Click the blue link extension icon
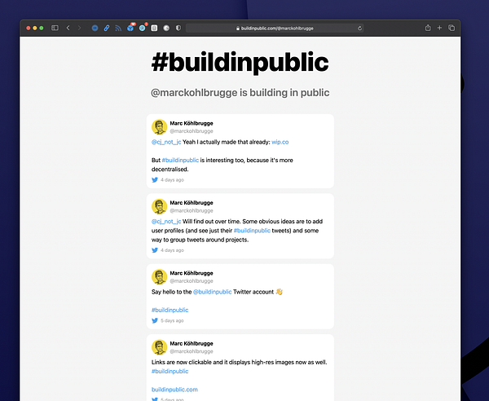The width and height of the screenshot is (489, 401). pyautogui.click(x=107, y=28)
